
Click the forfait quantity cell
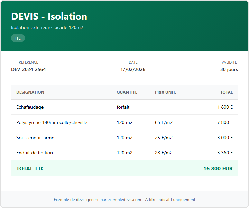123,107
